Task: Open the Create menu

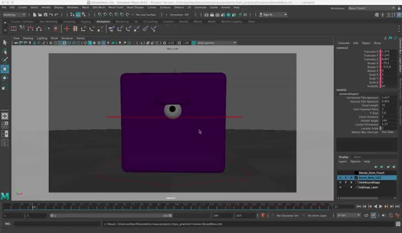Action: pos(23,7)
